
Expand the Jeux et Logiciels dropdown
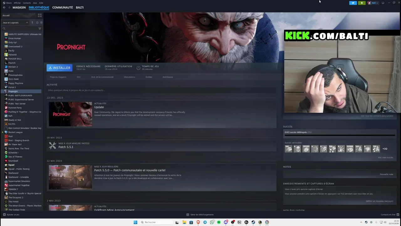[15, 23]
